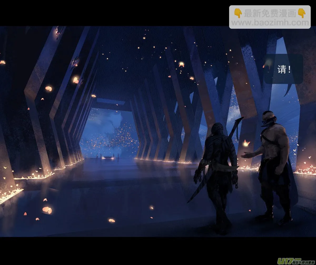
Task: Click the "最新免费漫画" banner text
Action: coord(270,13)
